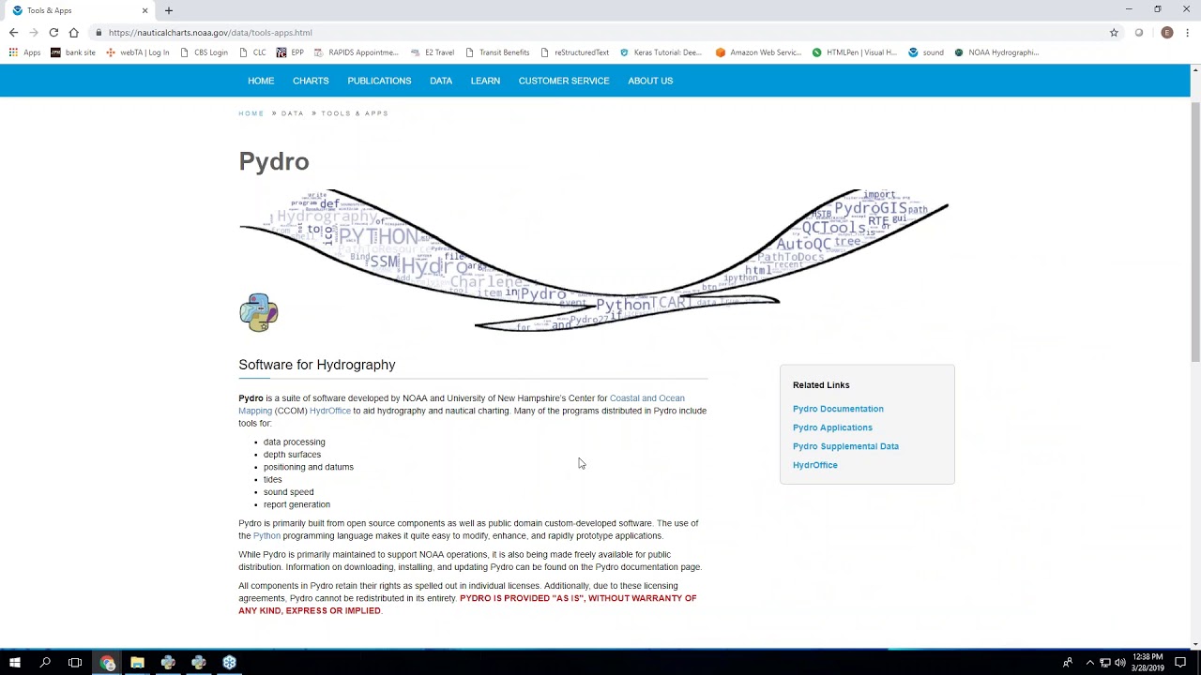Bookmark this page with the star
The width and height of the screenshot is (1201, 675).
pos(1114,32)
